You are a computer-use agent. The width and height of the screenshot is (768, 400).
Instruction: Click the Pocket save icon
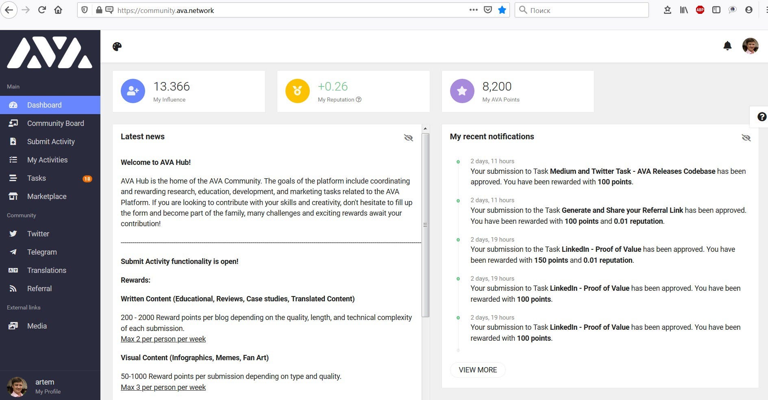point(488,10)
